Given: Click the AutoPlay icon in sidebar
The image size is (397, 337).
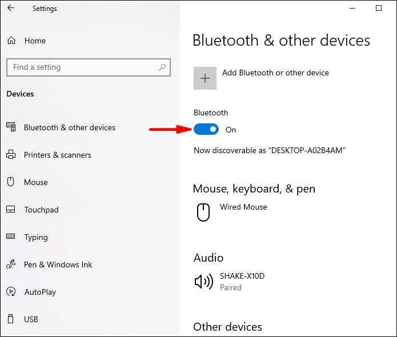Looking at the screenshot, I should tap(11, 292).
